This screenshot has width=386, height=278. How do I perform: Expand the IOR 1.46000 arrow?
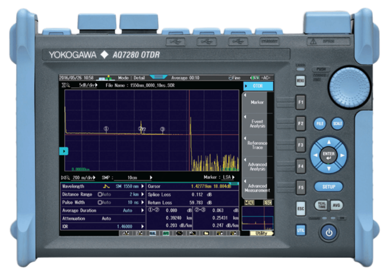coord(143,226)
